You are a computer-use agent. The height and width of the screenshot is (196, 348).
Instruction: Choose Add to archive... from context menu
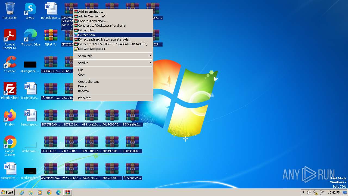click(113, 12)
